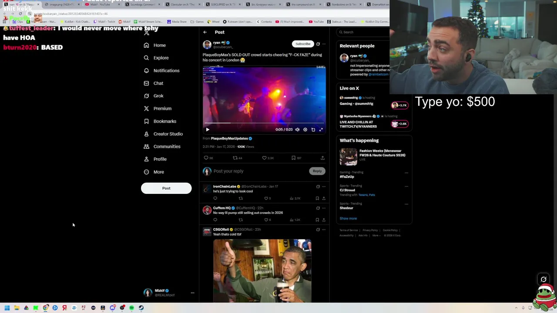Open more options for Shedeur trend
This screenshot has height=313, width=557.
406,204
